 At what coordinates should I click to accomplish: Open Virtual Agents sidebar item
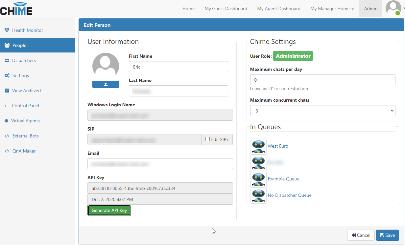pos(37,121)
